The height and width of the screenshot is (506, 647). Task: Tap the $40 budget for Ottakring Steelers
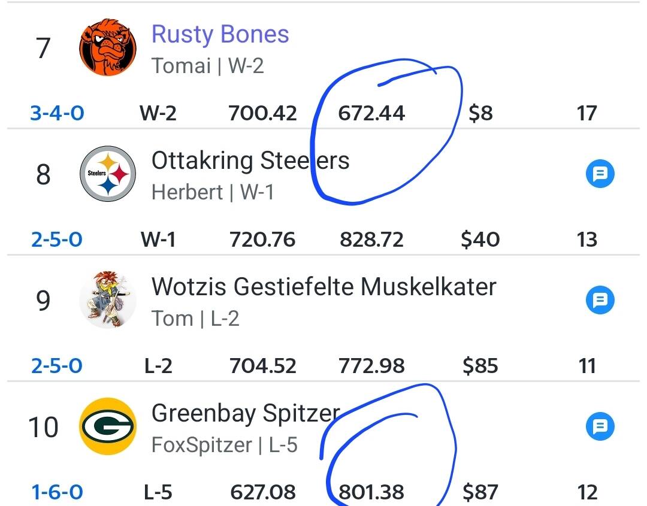click(480, 240)
